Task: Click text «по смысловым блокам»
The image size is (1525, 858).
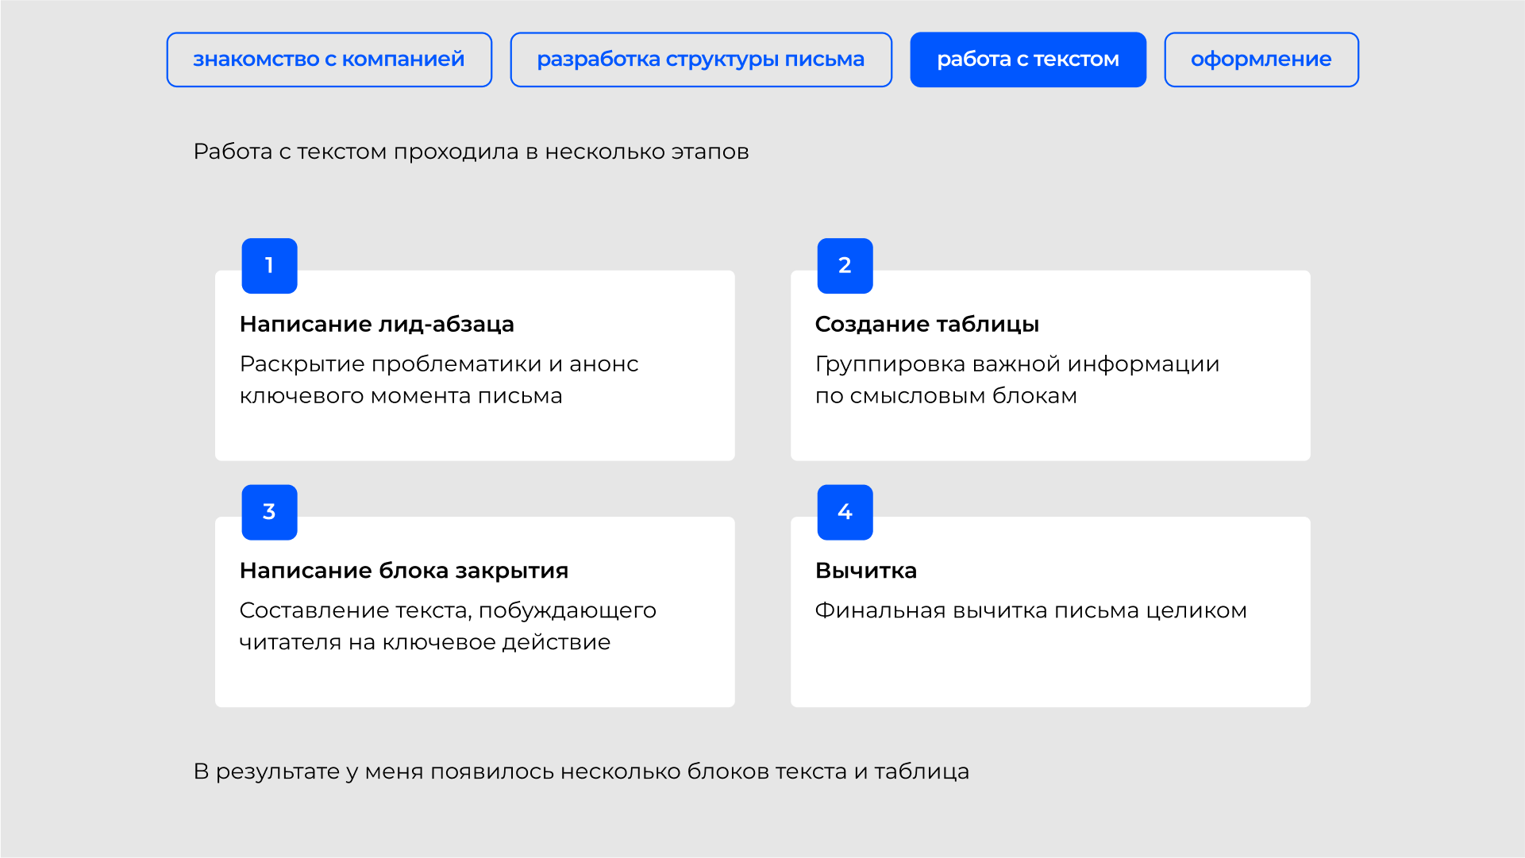Action: pos(945,395)
